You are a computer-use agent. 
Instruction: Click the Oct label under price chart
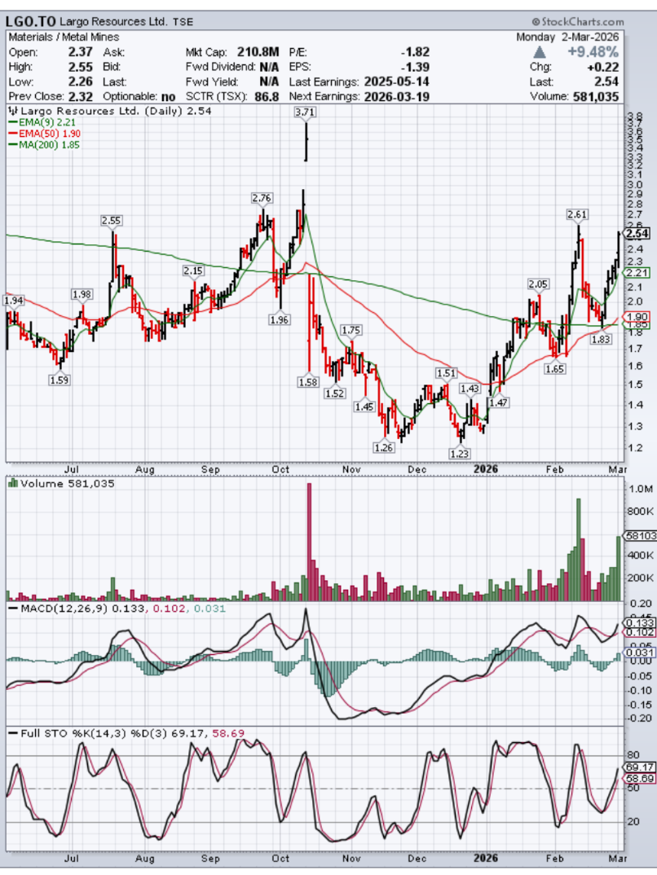(280, 469)
